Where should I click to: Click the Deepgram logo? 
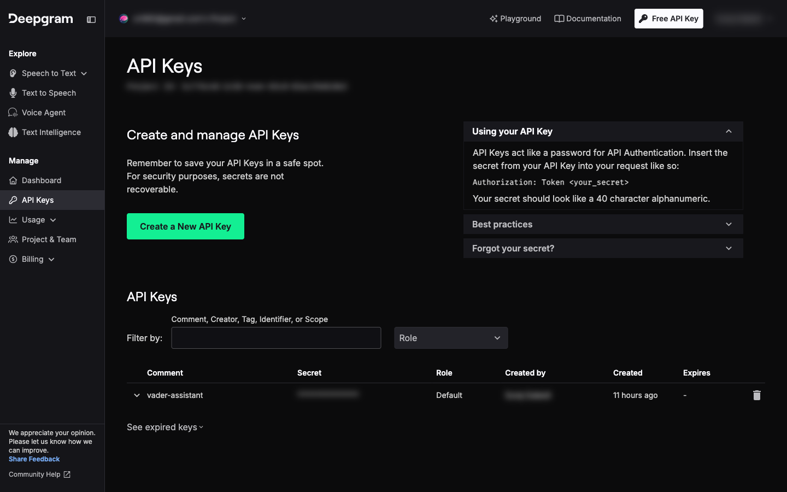[41, 19]
